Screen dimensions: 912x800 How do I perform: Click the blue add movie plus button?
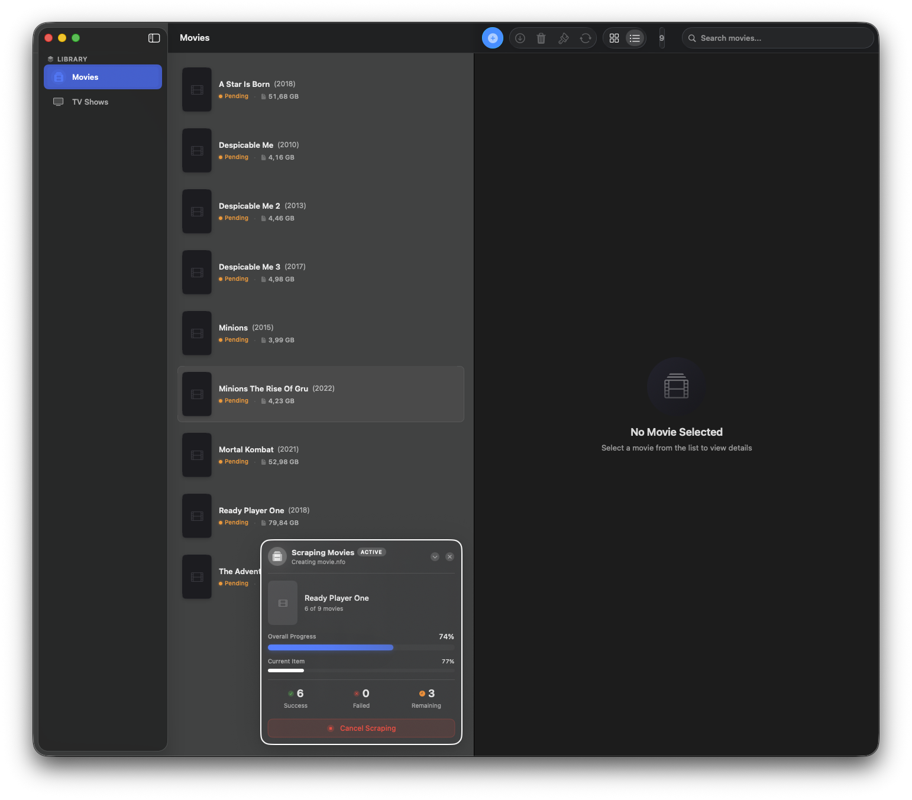point(492,38)
